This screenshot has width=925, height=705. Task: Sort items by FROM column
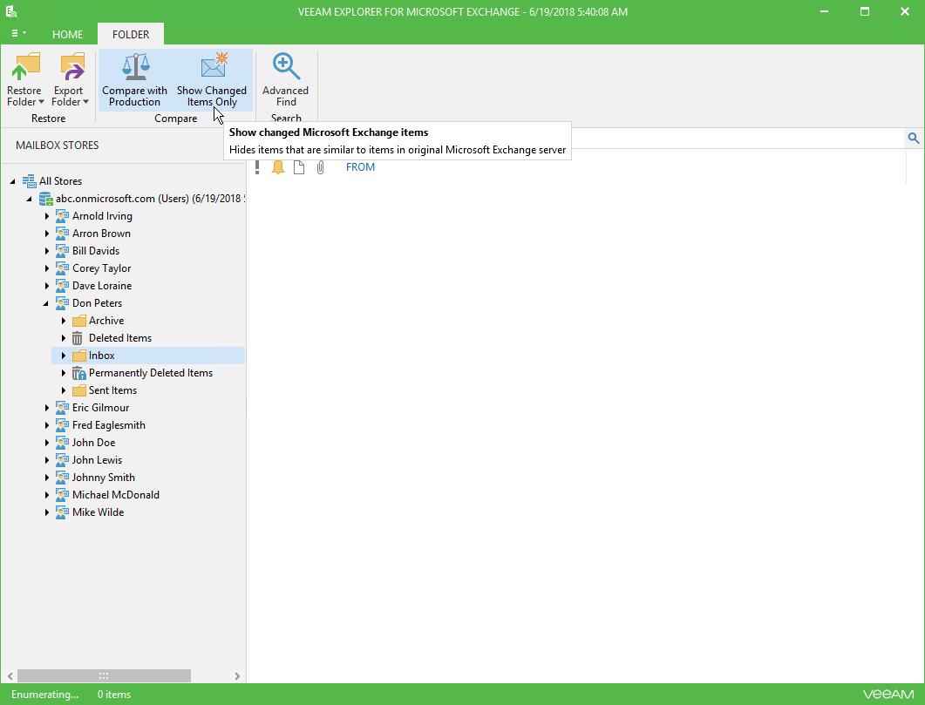click(x=360, y=167)
